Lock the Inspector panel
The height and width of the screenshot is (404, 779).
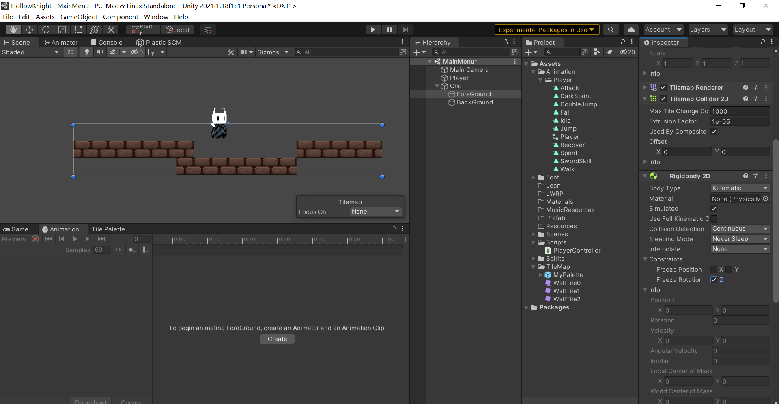tap(763, 42)
